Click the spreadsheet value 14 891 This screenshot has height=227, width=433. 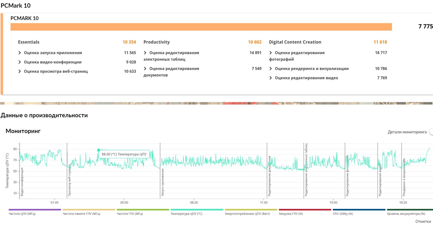[x=255, y=53]
